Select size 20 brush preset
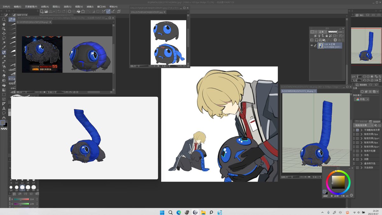The image size is (382, 215). [11, 188]
